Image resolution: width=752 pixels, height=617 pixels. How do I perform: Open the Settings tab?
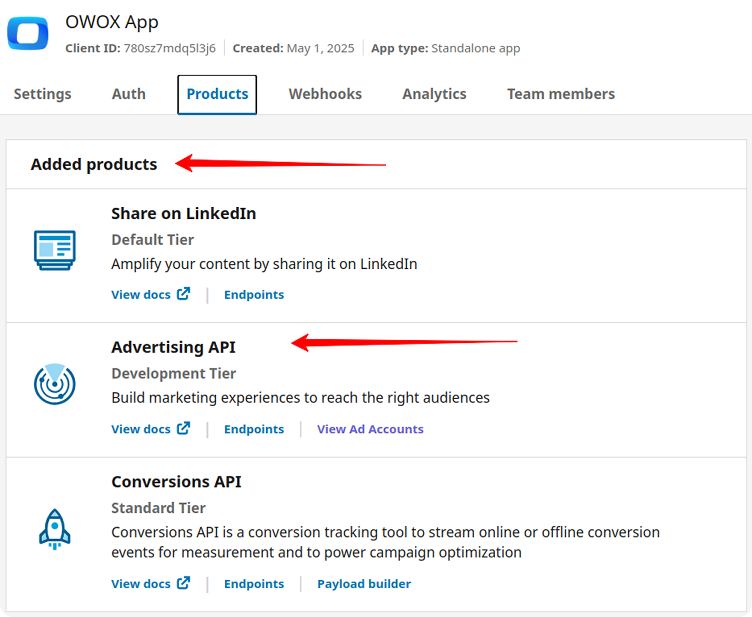[x=42, y=94]
